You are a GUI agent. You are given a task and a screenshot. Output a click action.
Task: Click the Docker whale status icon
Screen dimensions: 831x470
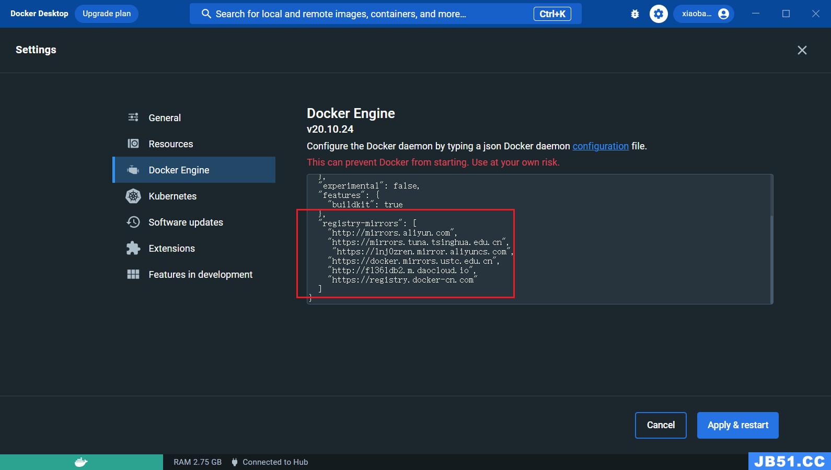(81, 462)
